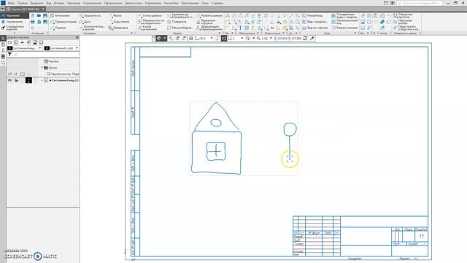Expand the Виды panel group arrow

pyautogui.click(x=355, y=33)
